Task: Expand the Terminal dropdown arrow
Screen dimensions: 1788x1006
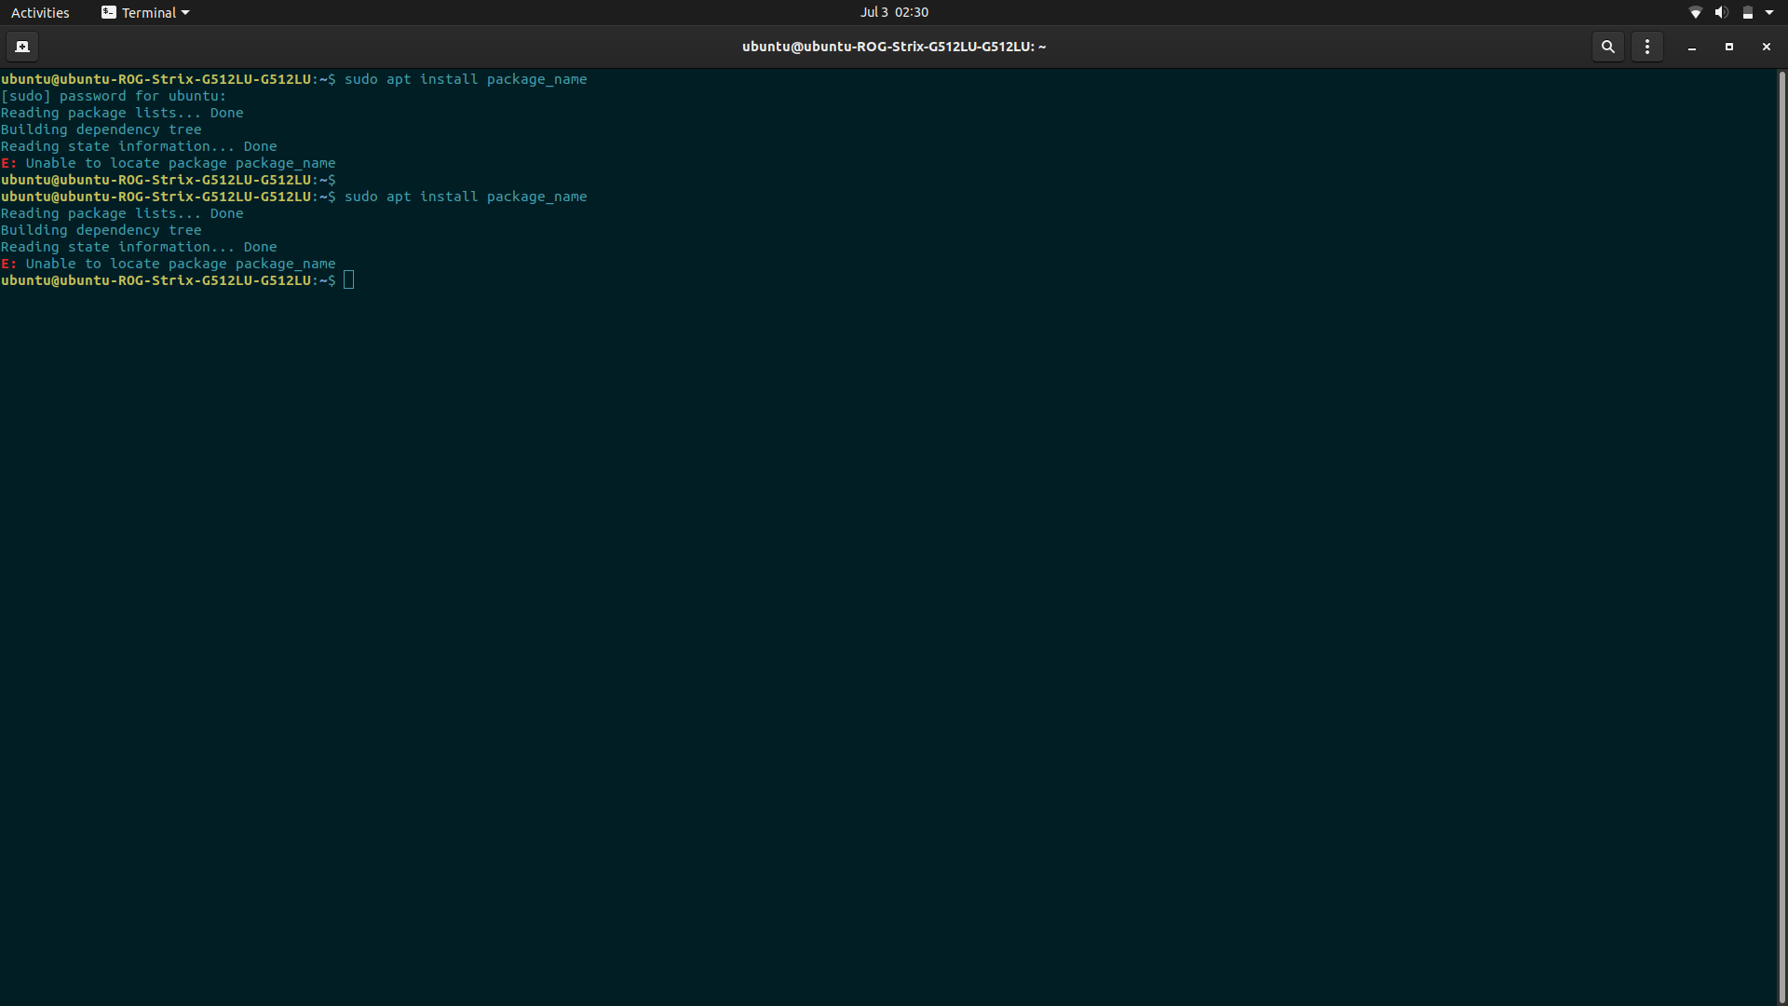Action: point(184,12)
